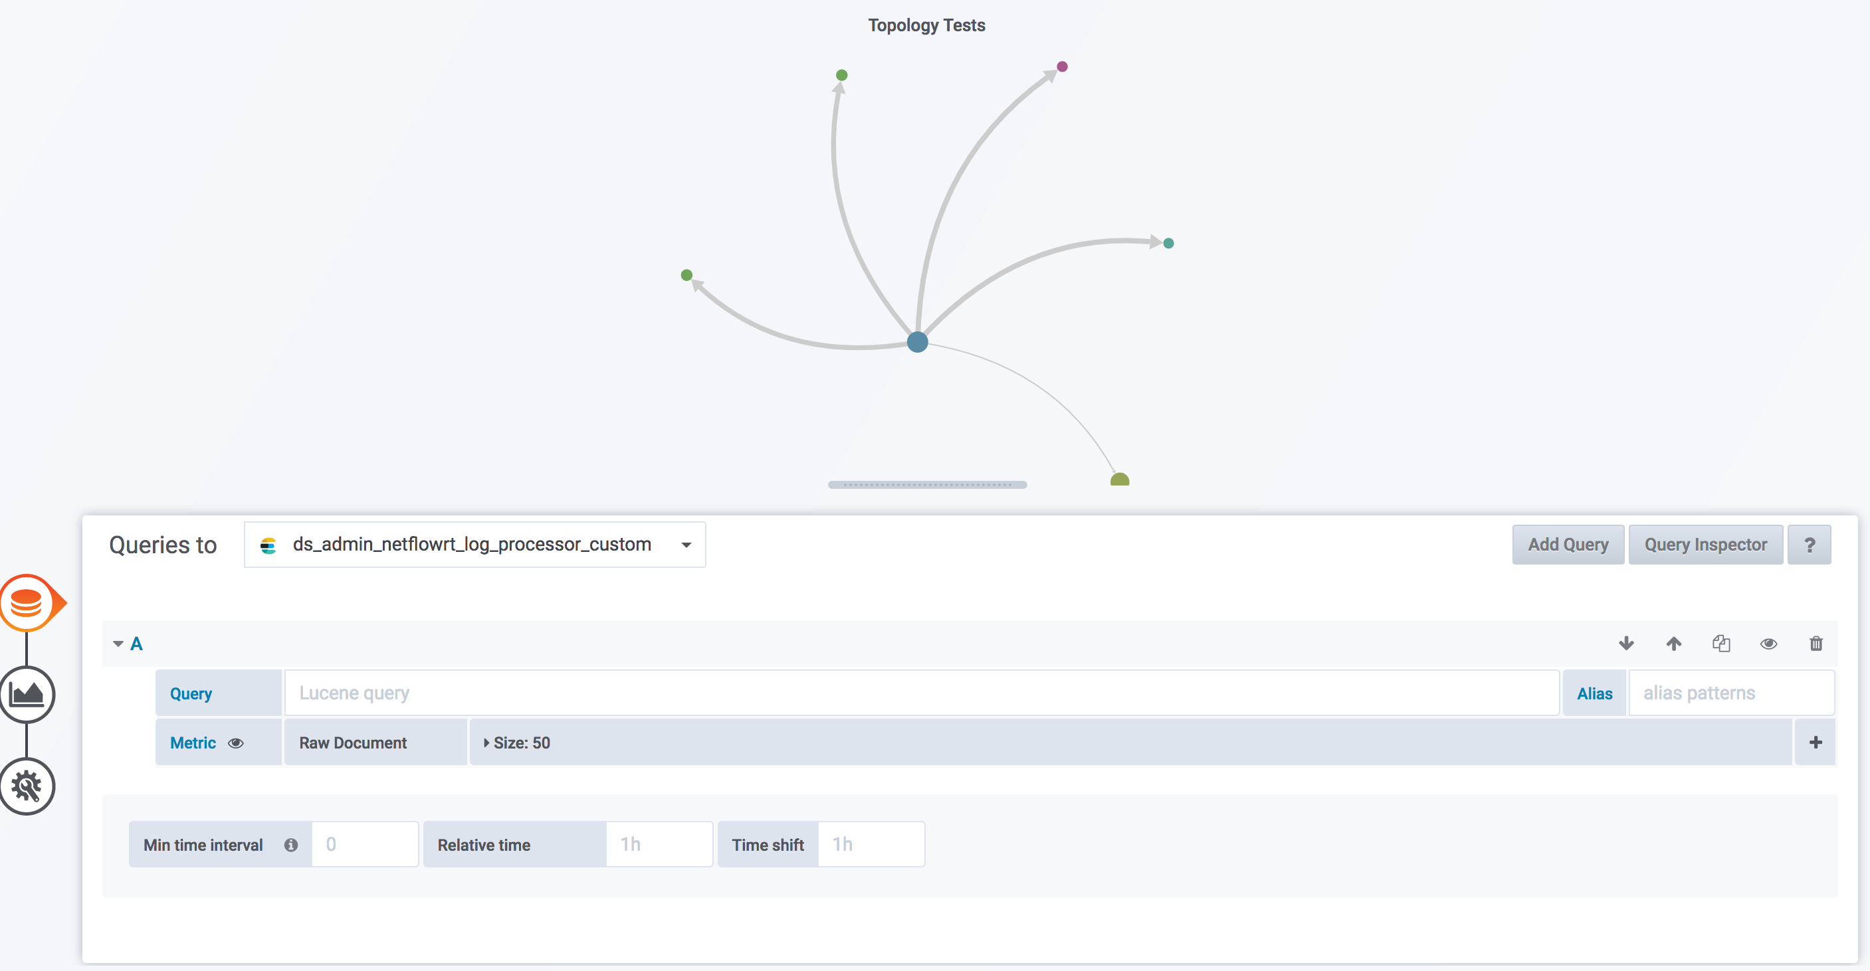Move query A up with arrow
The width and height of the screenshot is (1870, 971).
coord(1673,644)
